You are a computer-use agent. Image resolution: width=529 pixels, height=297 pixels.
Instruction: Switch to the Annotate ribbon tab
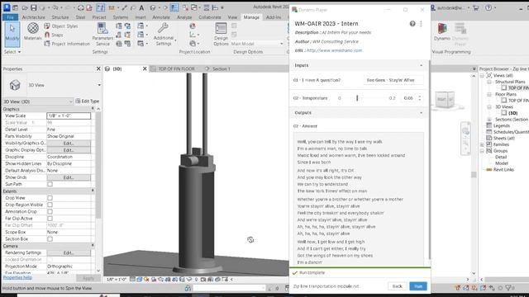click(161, 17)
